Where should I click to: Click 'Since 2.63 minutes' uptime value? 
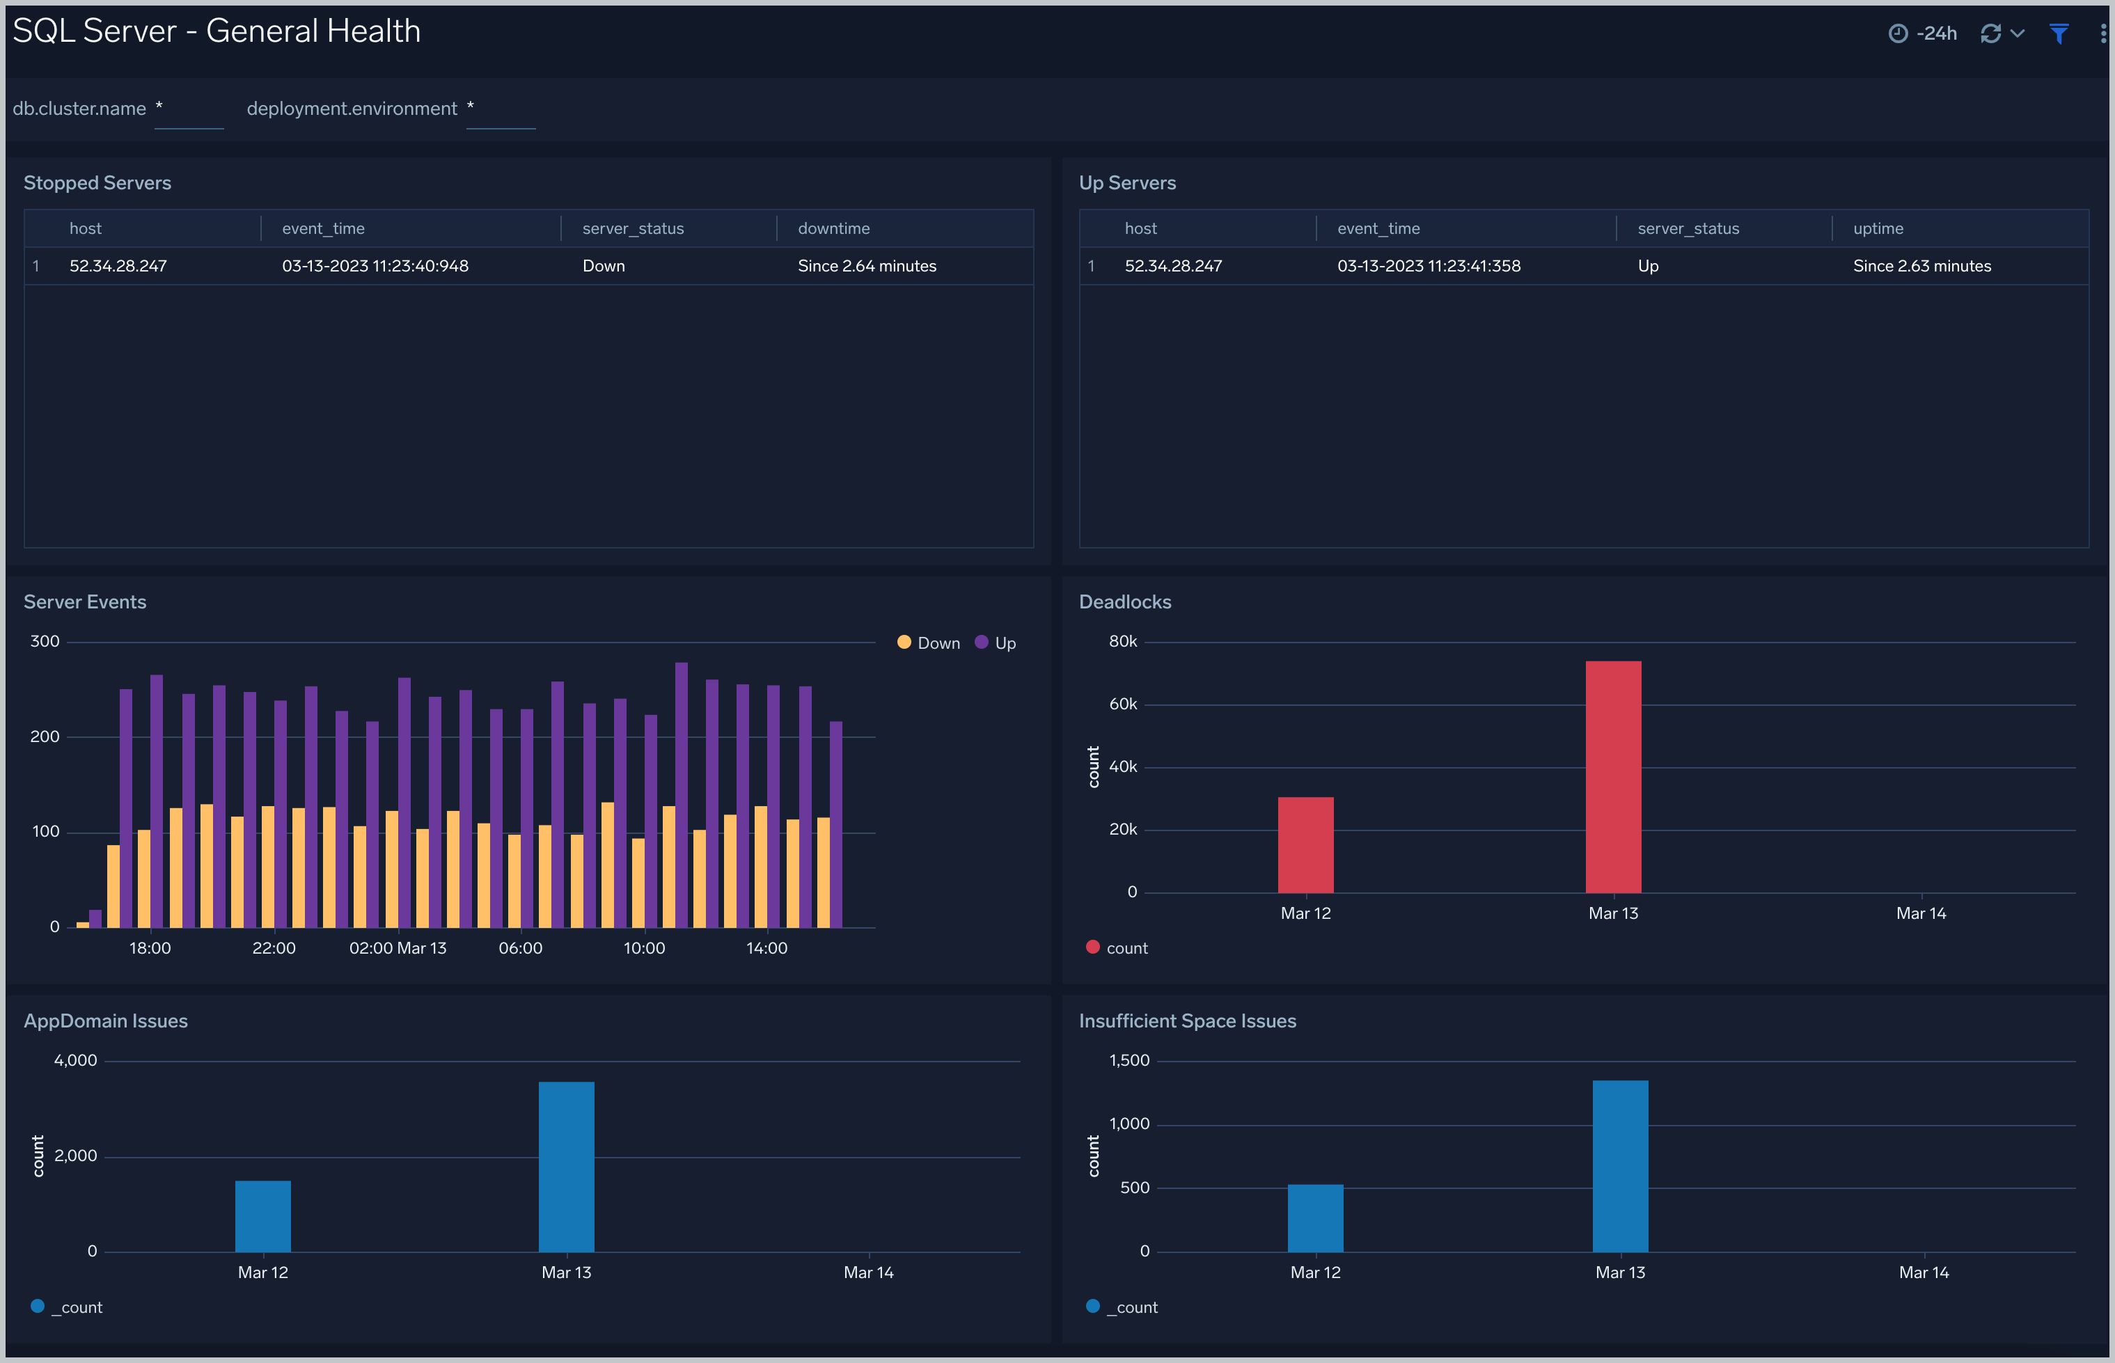1921,265
